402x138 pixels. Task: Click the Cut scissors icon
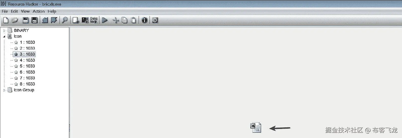(116, 20)
